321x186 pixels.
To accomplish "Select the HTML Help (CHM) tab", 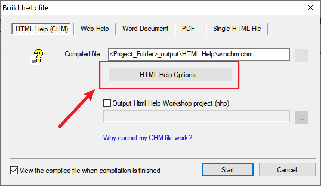I will pos(42,29).
